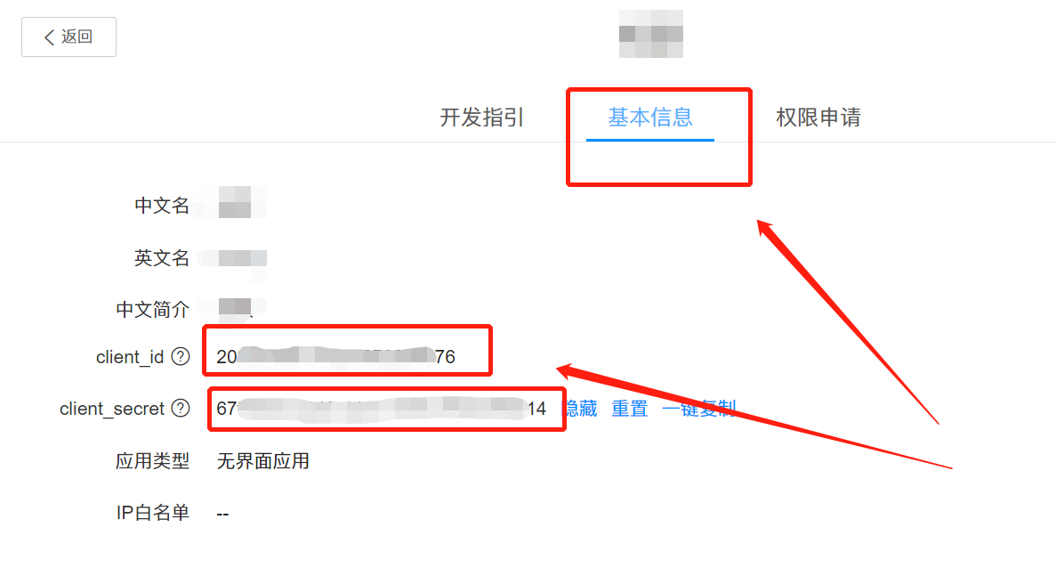Click the 应用类型 field label
The height and width of the screenshot is (568, 1056).
click(x=152, y=461)
